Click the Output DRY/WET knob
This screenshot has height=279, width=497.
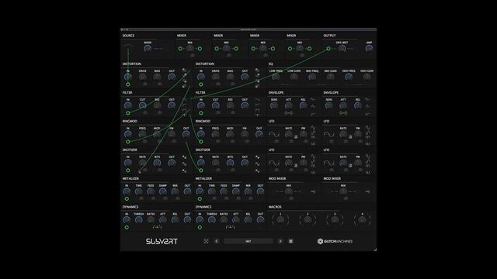342,48
